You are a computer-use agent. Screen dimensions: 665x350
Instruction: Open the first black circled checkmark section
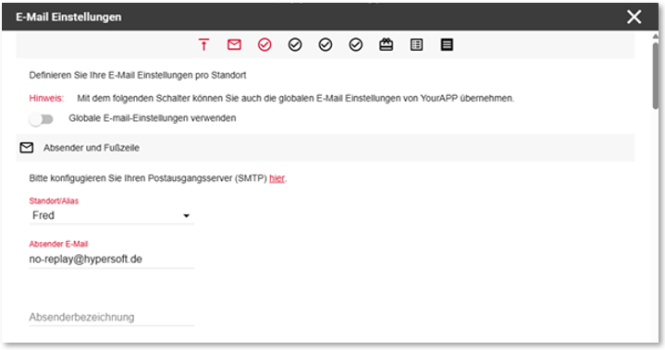(x=295, y=44)
